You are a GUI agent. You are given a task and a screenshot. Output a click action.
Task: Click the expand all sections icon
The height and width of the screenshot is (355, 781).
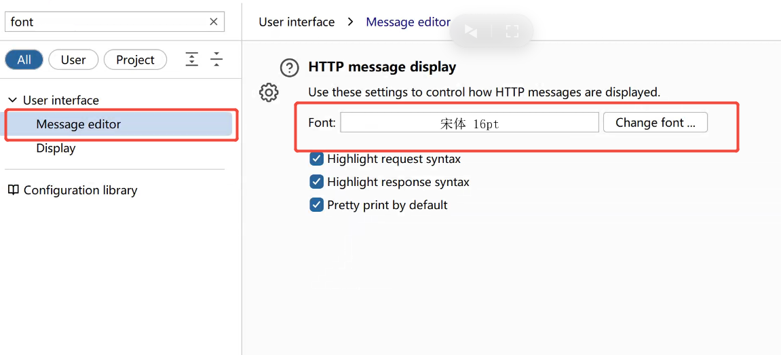(192, 60)
